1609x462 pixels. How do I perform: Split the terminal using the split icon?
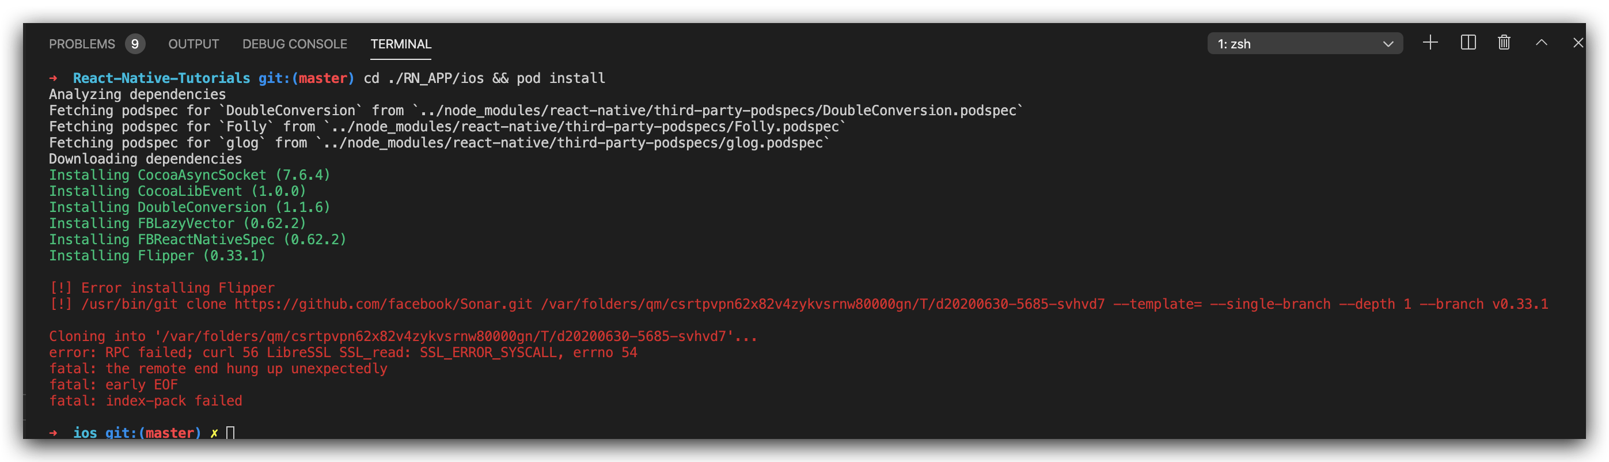coord(1468,43)
